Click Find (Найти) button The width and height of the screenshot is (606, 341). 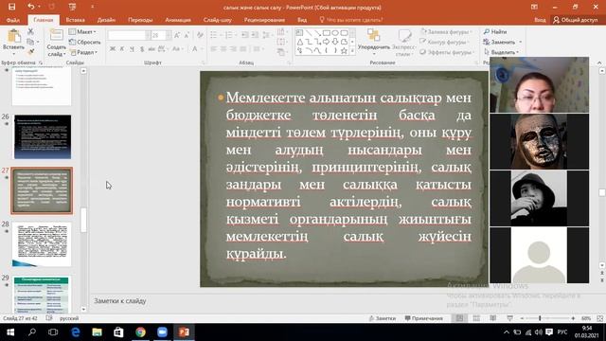click(495, 31)
